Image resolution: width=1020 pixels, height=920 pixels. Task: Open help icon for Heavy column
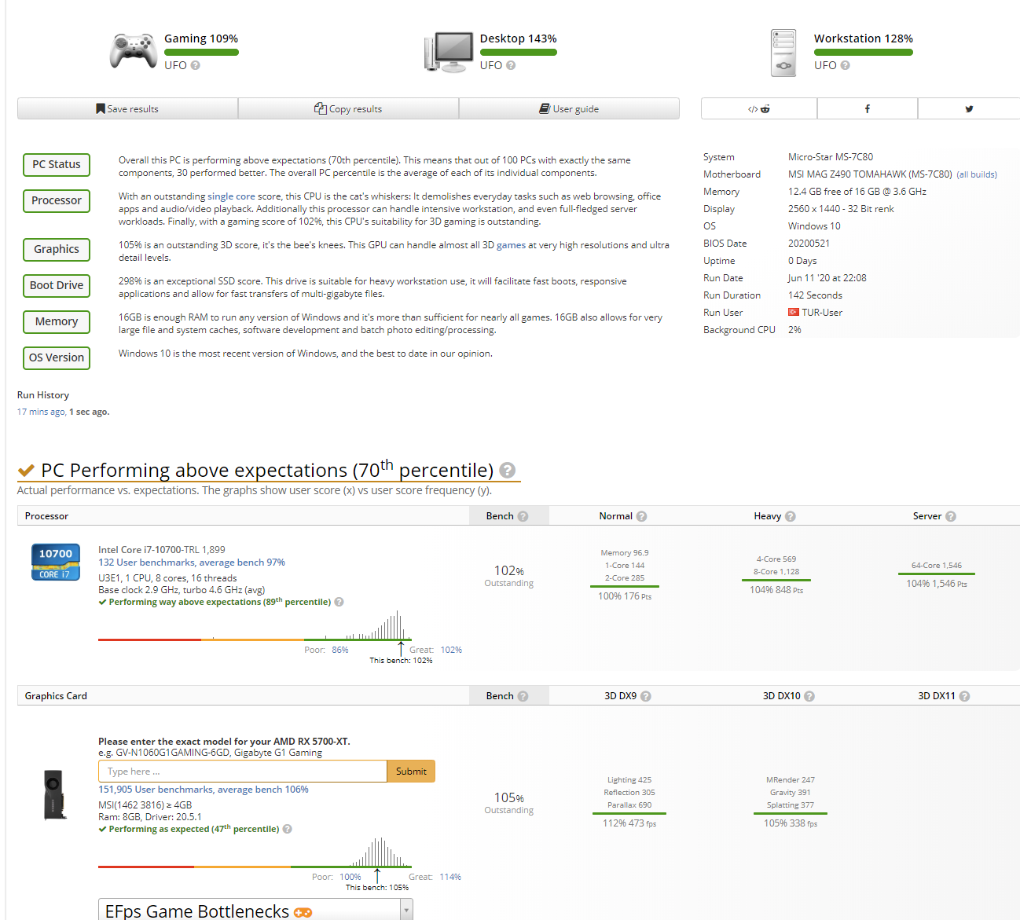(x=791, y=516)
